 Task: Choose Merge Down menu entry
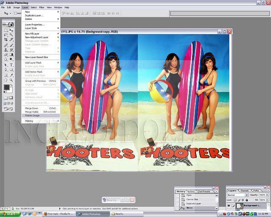[x=41, y=108]
